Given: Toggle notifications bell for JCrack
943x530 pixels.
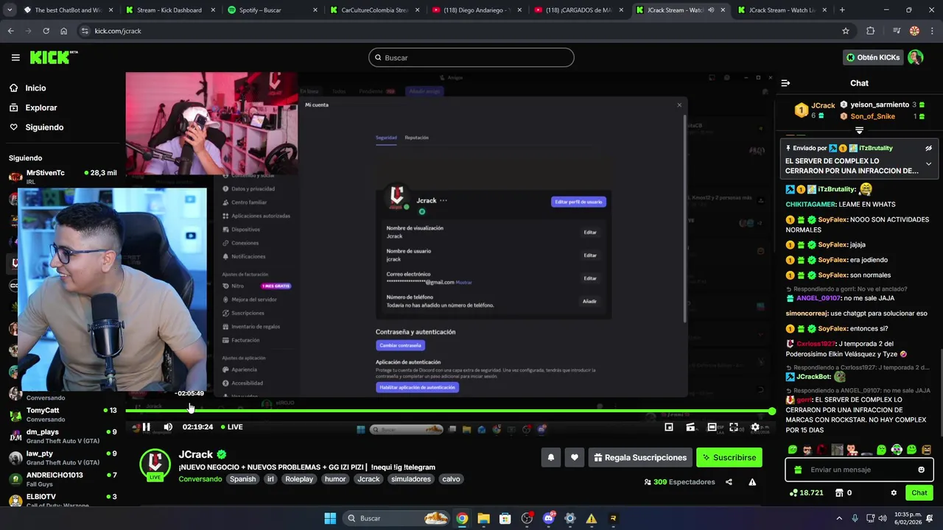Looking at the screenshot, I should tap(550, 458).
